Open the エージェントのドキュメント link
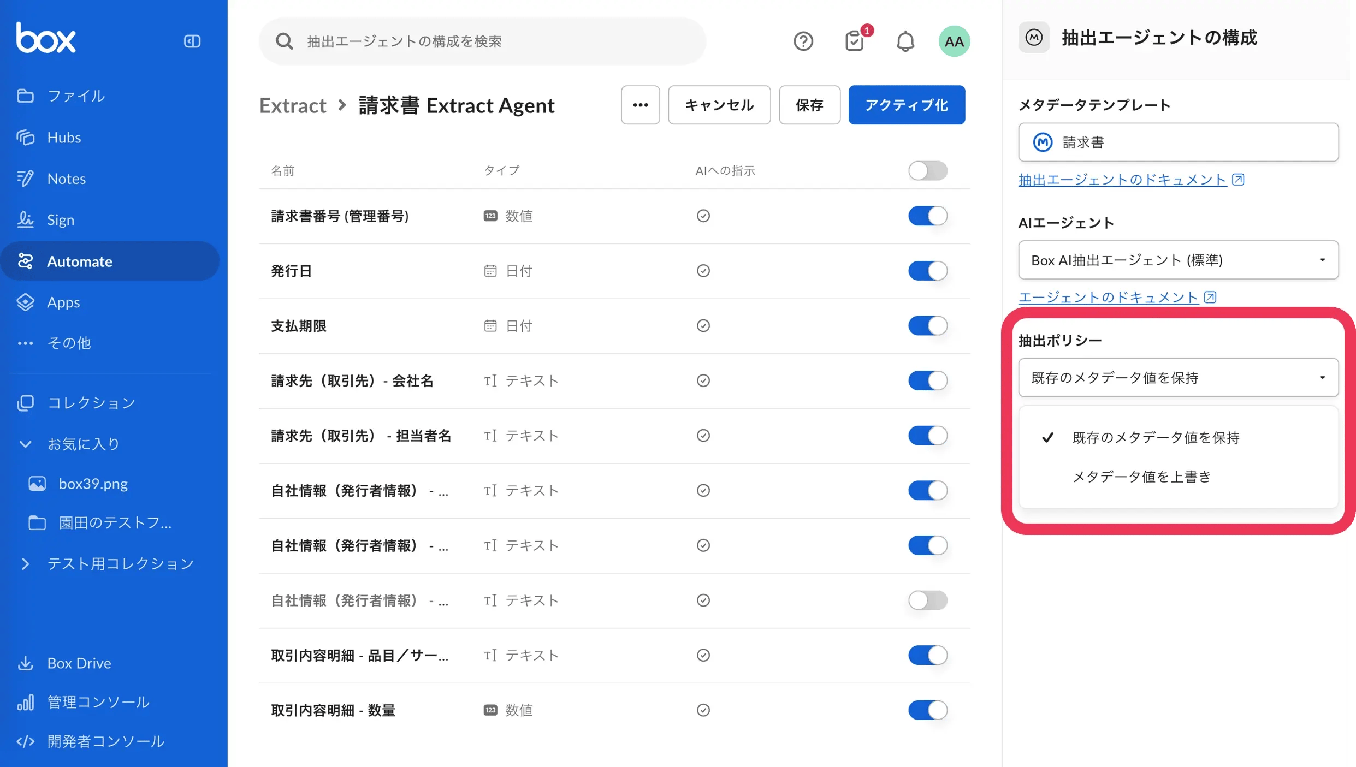The image size is (1356, 767). pos(1109,296)
